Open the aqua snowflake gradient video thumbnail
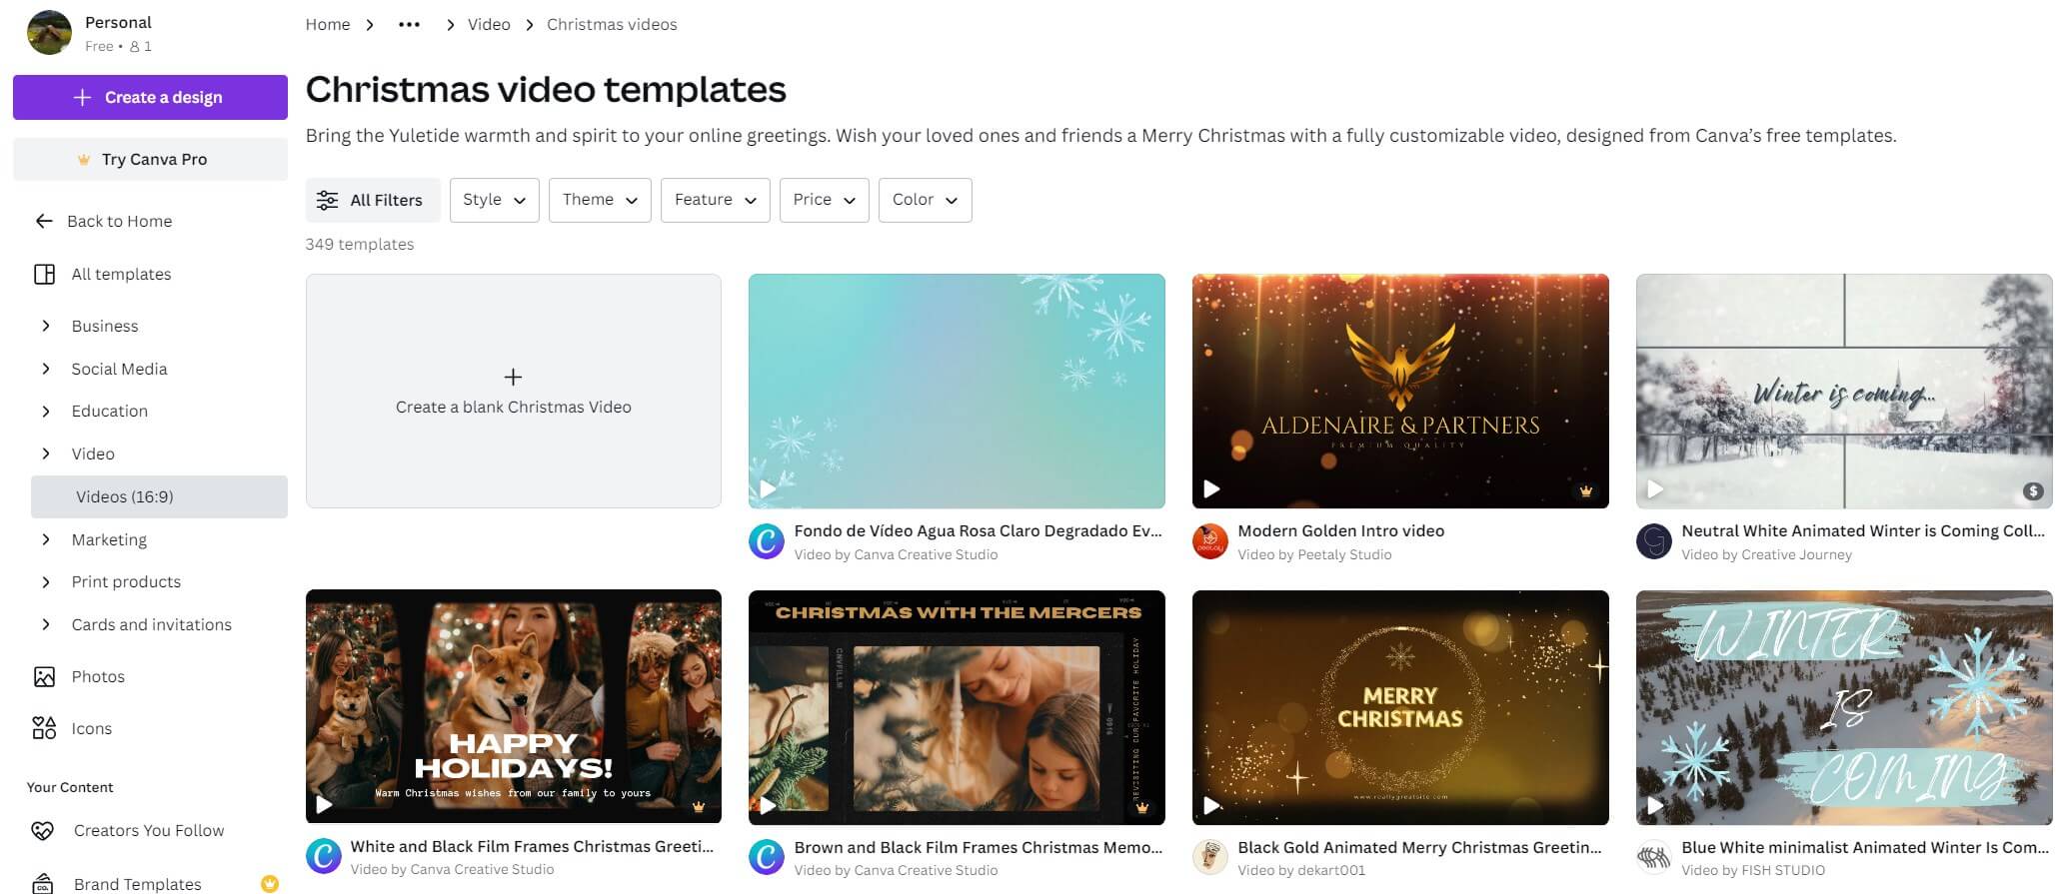The image size is (2056, 894). point(957,391)
